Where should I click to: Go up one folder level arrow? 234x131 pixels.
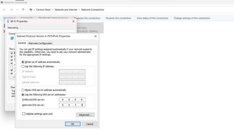(x=23, y=10)
